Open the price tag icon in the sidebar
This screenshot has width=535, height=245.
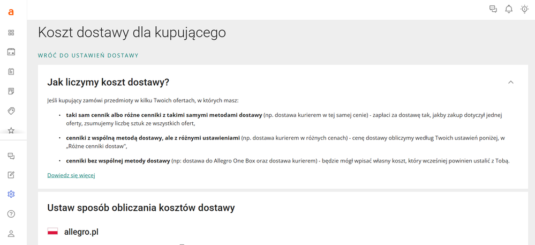(11, 110)
